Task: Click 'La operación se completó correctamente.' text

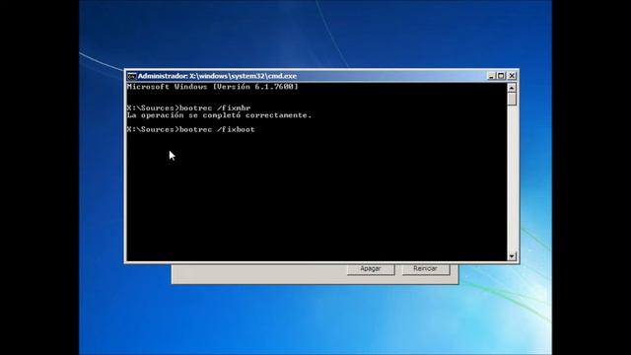Action: [x=219, y=115]
